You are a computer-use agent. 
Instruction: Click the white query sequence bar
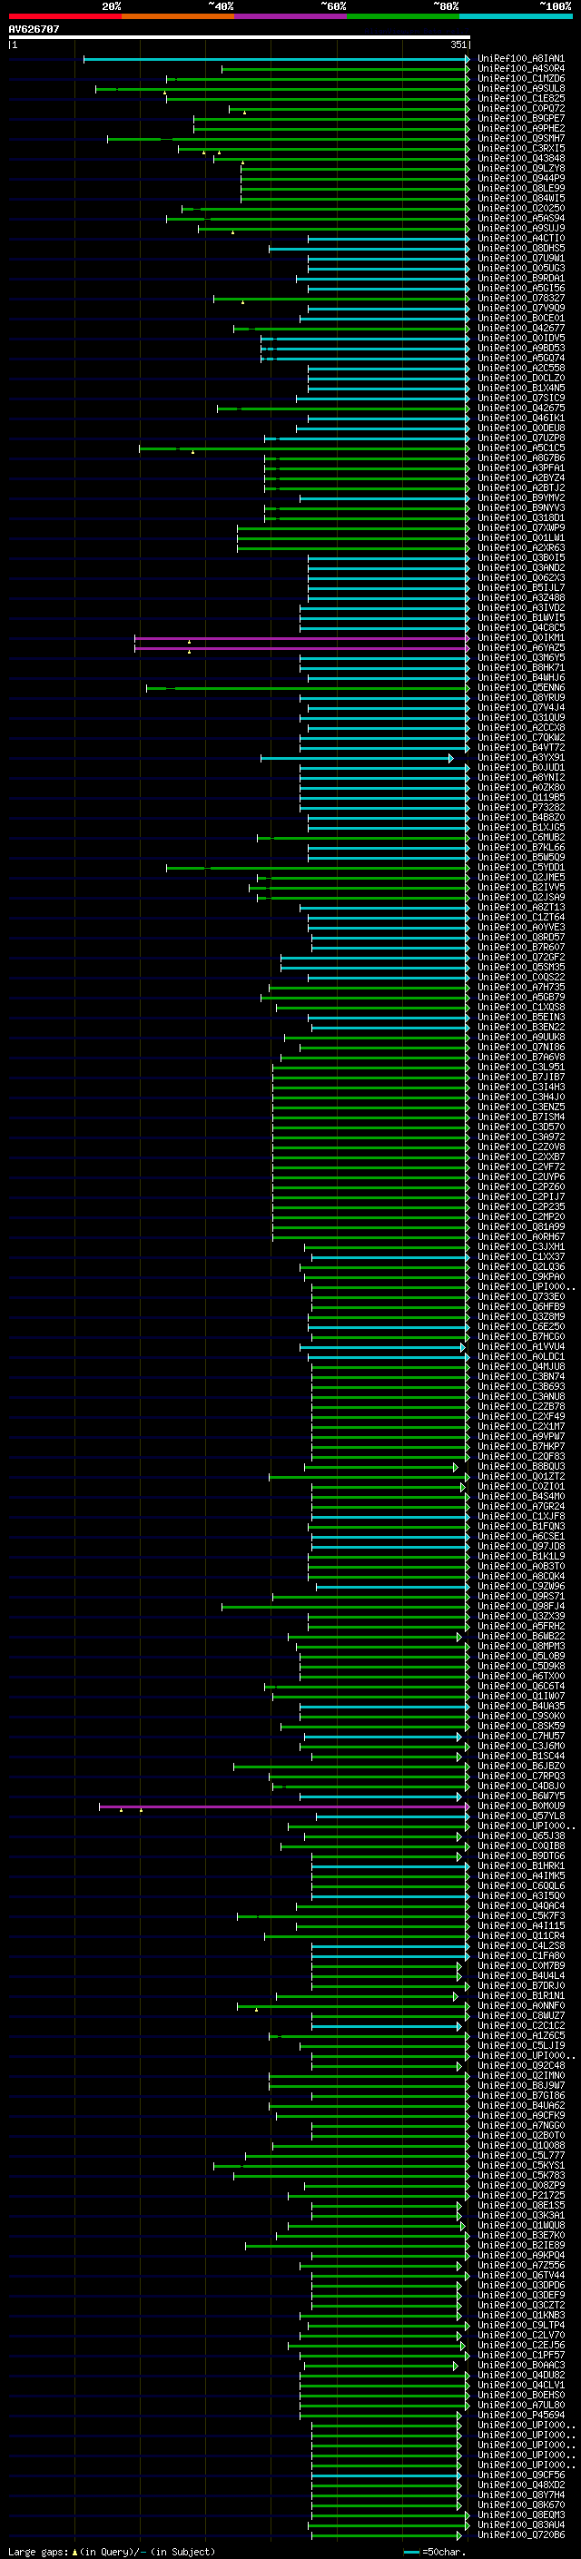(x=240, y=36)
